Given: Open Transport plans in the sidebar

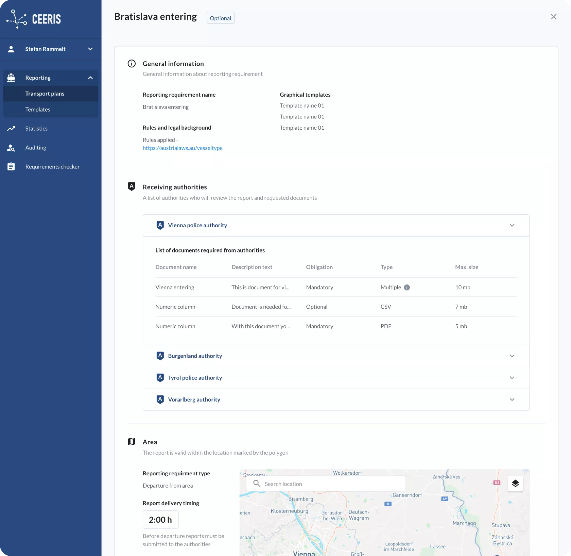Looking at the screenshot, I should (x=45, y=94).
